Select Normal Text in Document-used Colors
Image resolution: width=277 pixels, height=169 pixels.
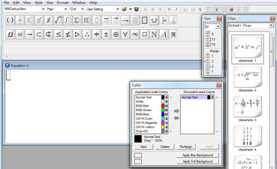point(197,97)
